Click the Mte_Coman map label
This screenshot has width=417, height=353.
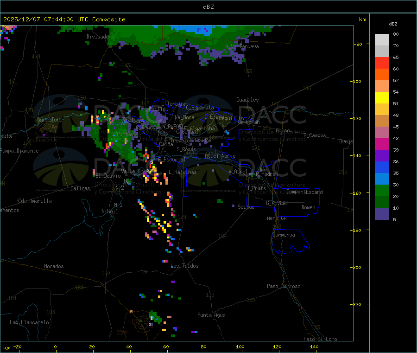pos(247,122)
